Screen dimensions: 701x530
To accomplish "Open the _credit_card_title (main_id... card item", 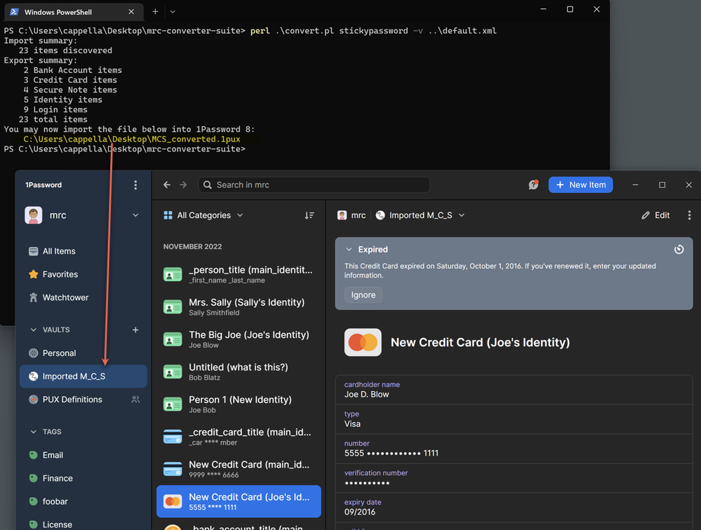I will click(239, 437).
